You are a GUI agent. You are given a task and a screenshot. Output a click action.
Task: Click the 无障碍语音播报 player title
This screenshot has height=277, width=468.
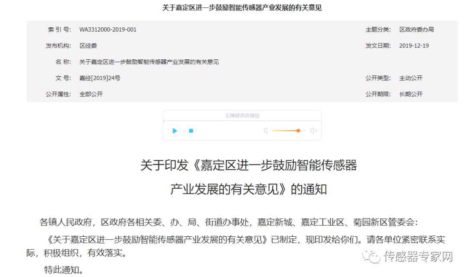tap(242, 116)
